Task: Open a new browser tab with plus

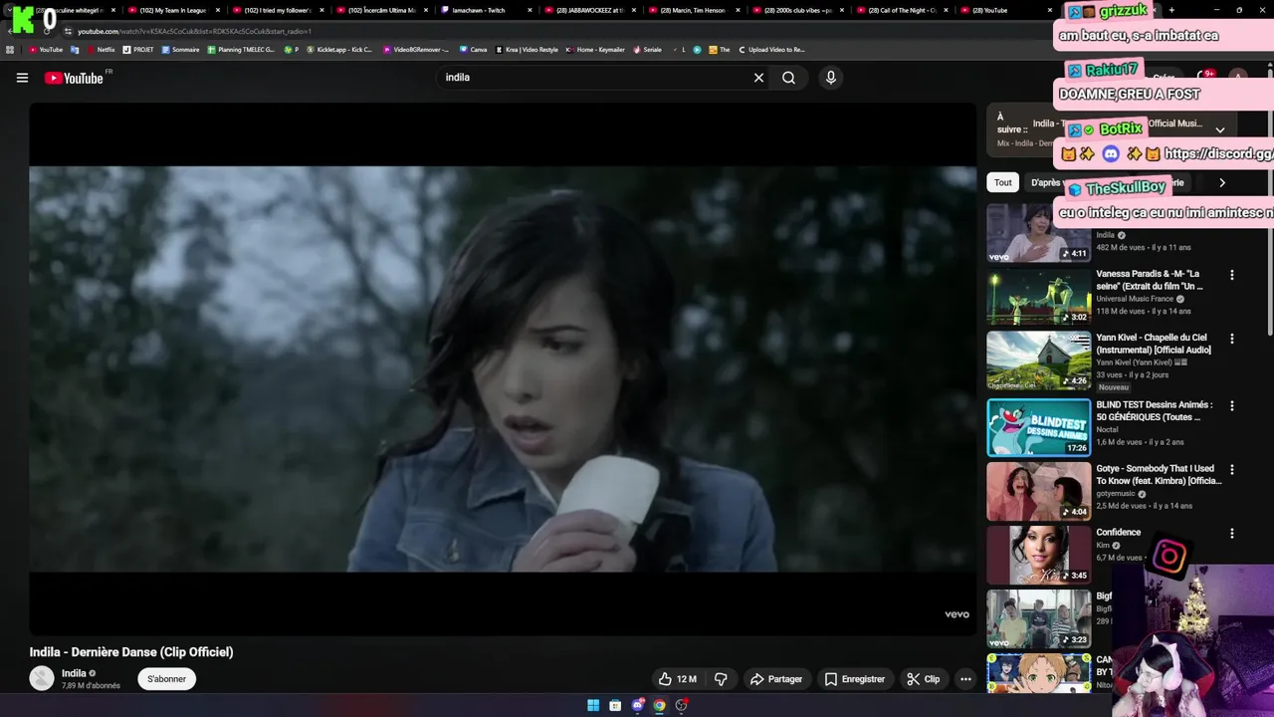Action: [x=1171, y=10]
